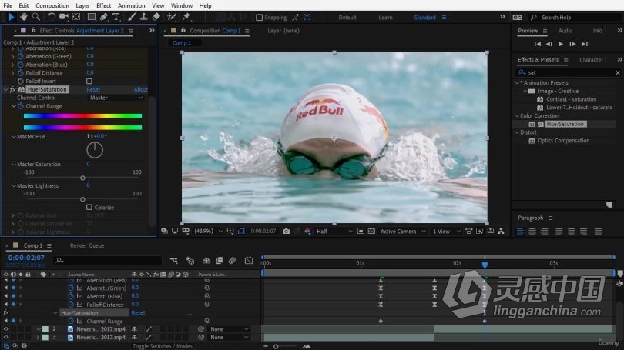This screenshot has height=350, width=624.
Task: Collapse the Master Saturation property
Action: pos(14,165)
